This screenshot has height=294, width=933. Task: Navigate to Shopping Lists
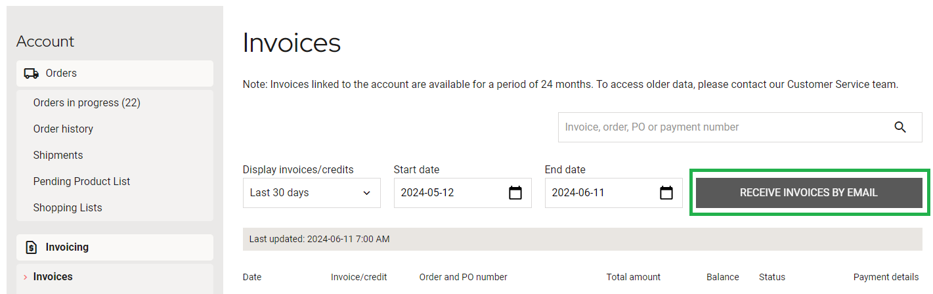pos(68,208)
